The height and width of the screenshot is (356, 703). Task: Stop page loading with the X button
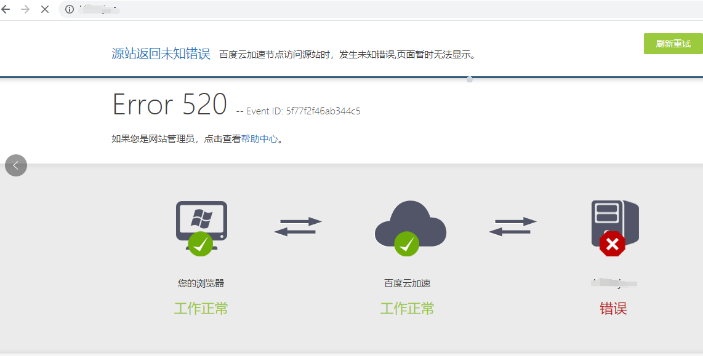45,9
